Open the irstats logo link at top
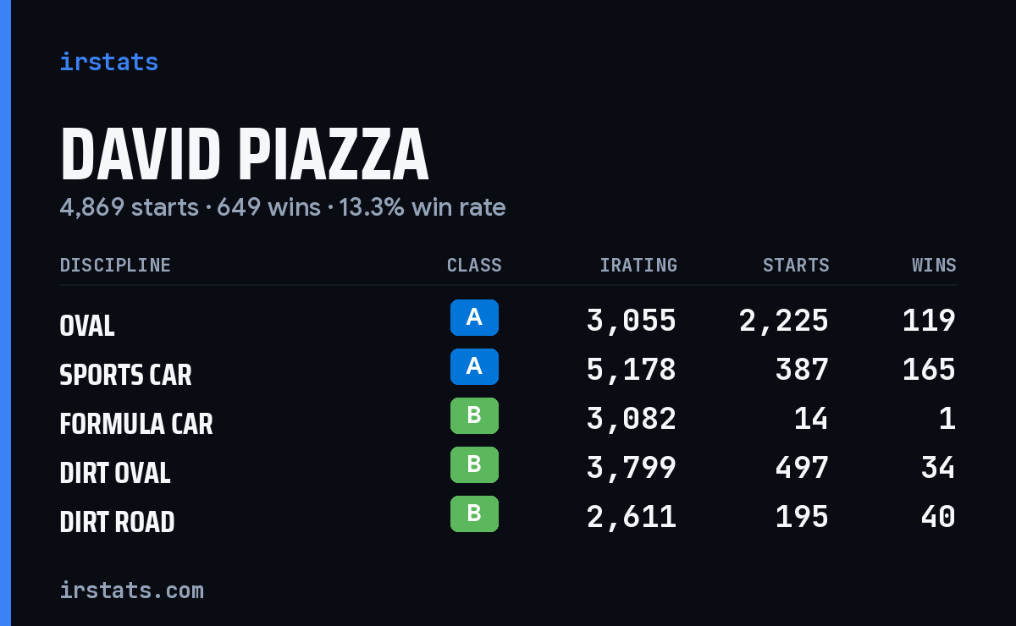Viewport: 1016px width, 626px height. [x=109, y=62]
